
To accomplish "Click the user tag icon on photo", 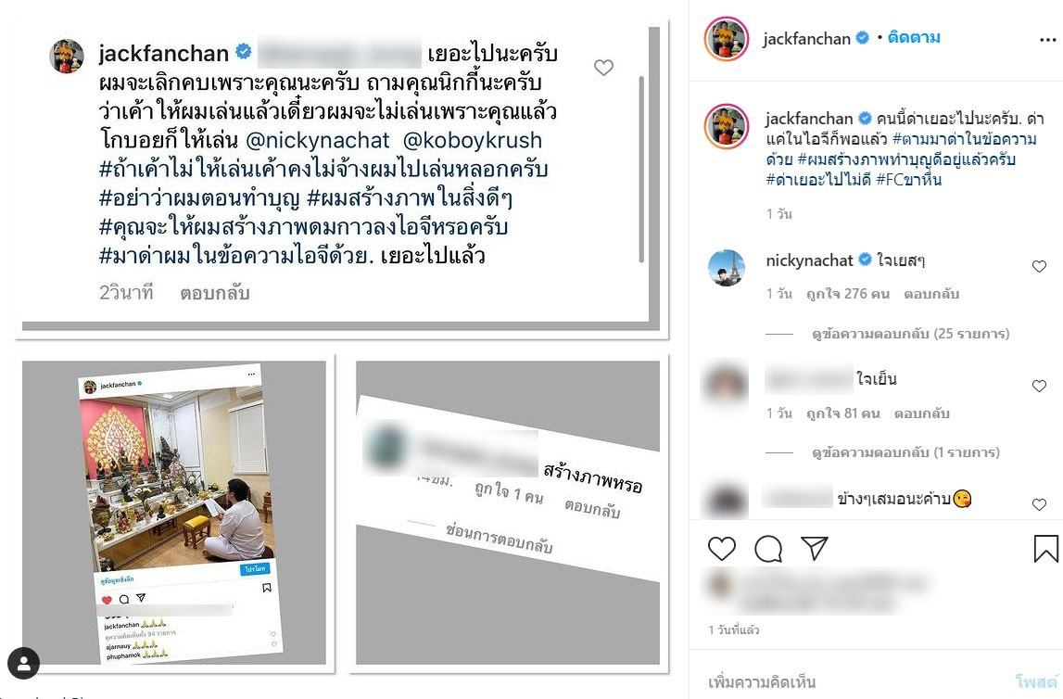I will point(24,663).
